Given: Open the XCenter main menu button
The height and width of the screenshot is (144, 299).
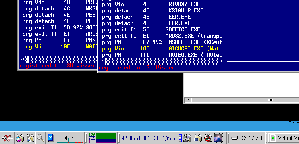Looking at the screenshot, I should coord(7,138).
